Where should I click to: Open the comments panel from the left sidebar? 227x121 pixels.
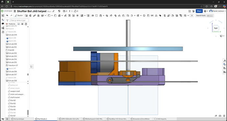(3, 24)
